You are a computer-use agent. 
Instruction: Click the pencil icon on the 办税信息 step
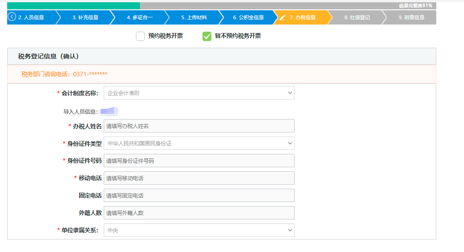pos(282,17)
